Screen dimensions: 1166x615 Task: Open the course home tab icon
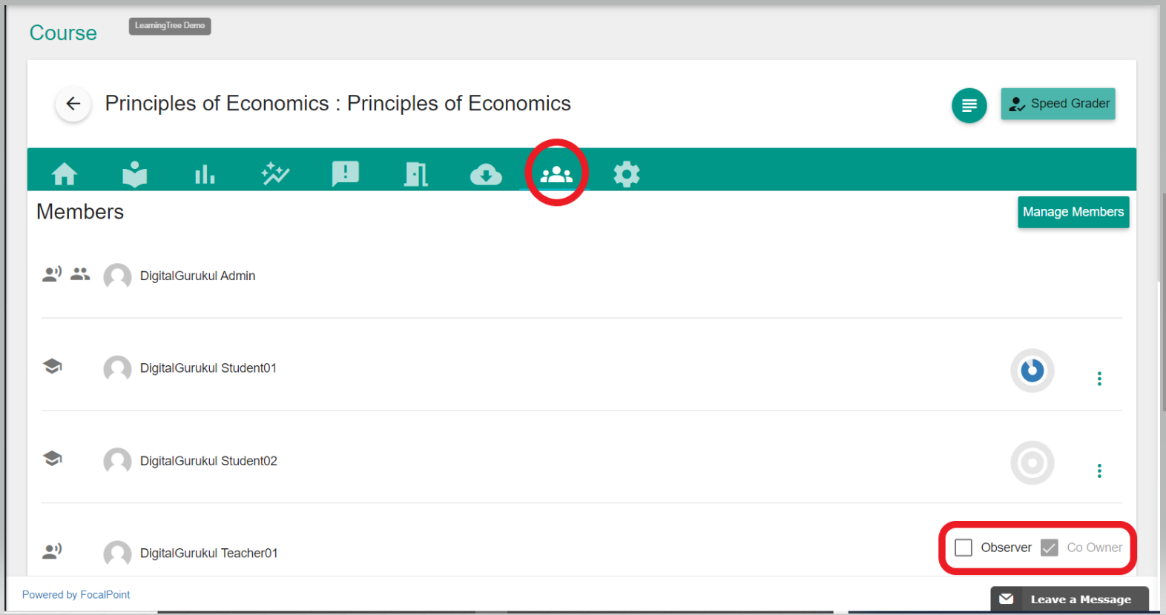click(65, 174)
